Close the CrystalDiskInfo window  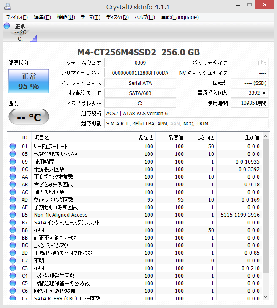click(x=264, y=5)
